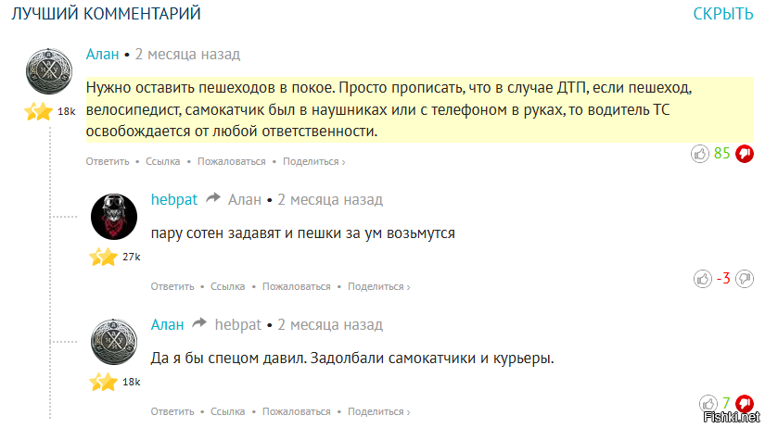The image size is (765, 428).
Task: Expand Поделиться under the top comment
Action: pyautogui.click(x=313, y=161)
